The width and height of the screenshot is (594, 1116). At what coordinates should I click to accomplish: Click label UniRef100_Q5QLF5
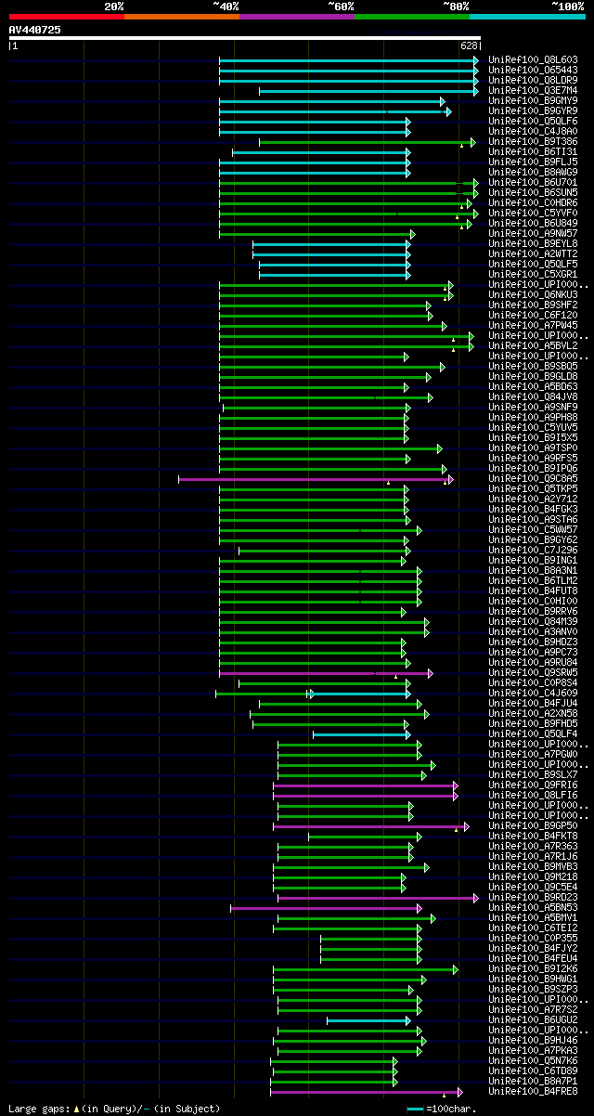point(532,264)
